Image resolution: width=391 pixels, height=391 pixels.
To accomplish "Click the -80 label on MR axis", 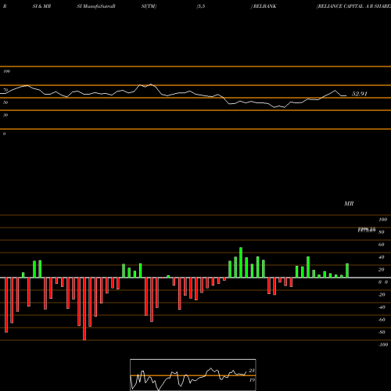I will (x=382, y=332).
